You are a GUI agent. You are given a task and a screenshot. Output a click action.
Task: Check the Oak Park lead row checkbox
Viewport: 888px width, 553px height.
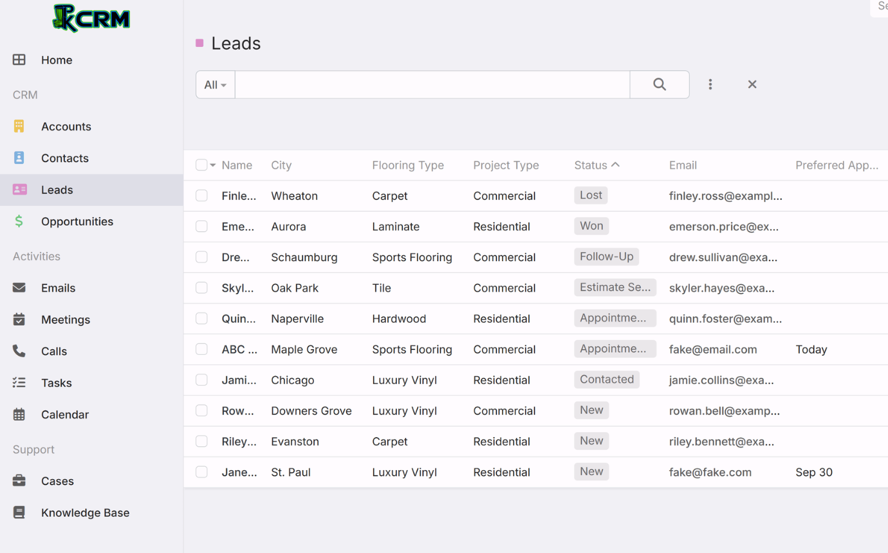201,288
